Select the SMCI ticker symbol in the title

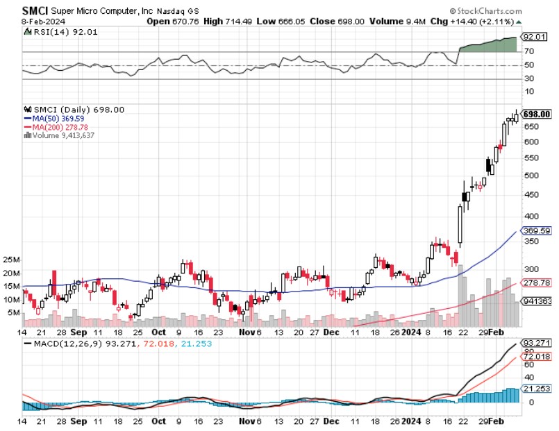35,11
